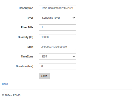The height and width of the screenshot is (99, 132).
Task: Click the Description input field
Action: tap(57, 8)
